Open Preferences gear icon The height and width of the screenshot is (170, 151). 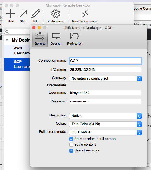pyautogui.click(x=56, y=14)
